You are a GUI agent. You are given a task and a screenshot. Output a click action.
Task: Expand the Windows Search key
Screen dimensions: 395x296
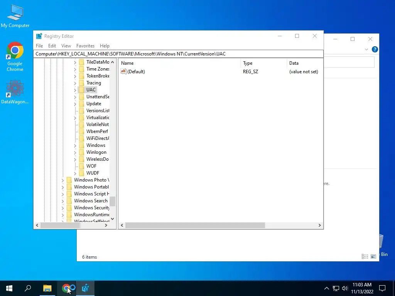(x=63, y=201)
